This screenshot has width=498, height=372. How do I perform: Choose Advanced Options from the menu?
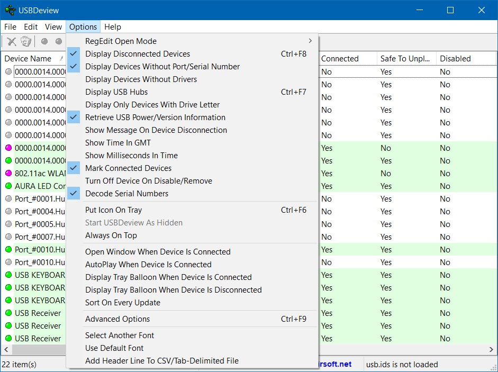click(x=192, y=319)
